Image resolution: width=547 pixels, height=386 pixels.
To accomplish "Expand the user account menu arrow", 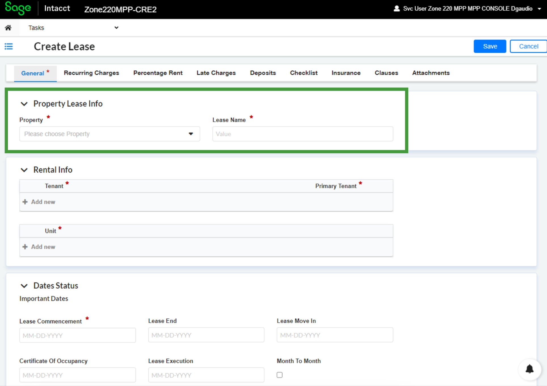I will [539, 9].
